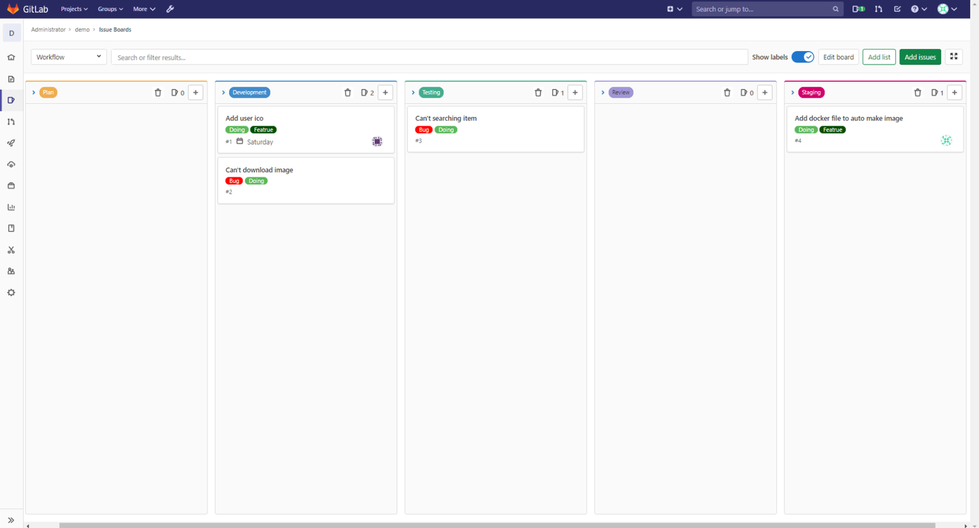Enable fullscreen mode for the board
Viewport: 979px width, 528px height.
click(x=954, y=56)
